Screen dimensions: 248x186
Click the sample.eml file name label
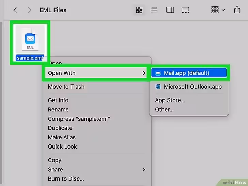click(x=30, y=58)
